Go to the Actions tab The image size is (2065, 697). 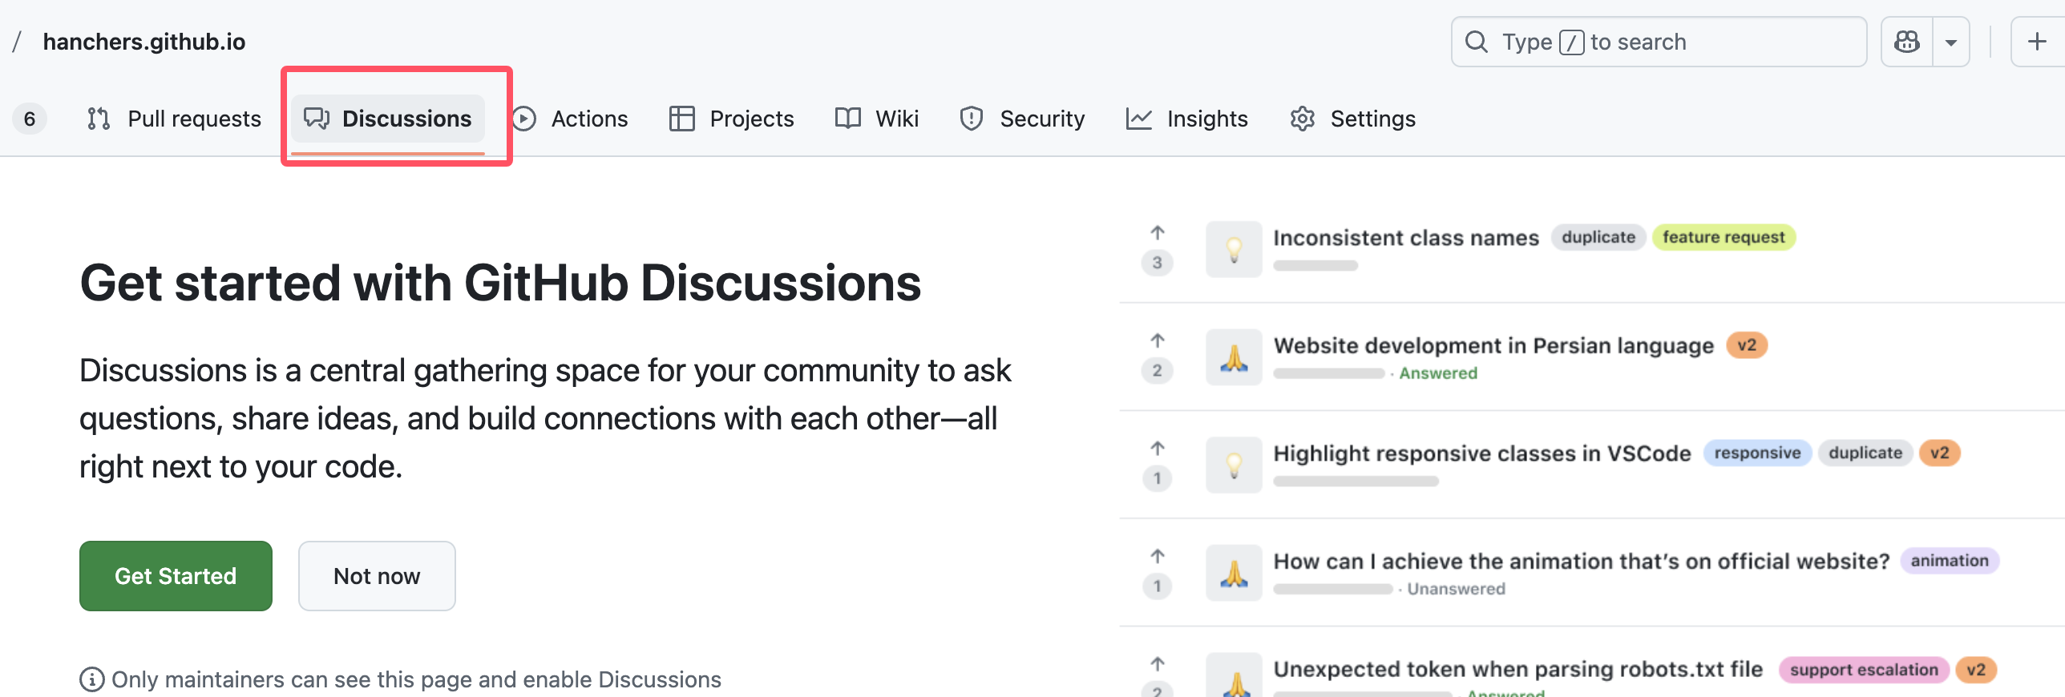570,119
